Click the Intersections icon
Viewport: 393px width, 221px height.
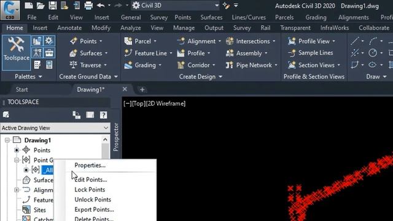click(230, 41)
